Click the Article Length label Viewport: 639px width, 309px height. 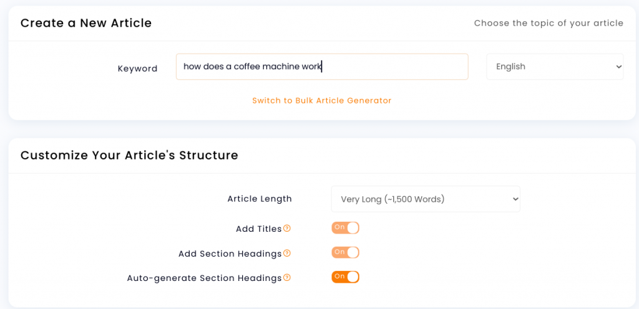(260, 199)
